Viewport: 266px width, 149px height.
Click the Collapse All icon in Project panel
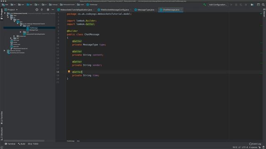pos(42,10)
